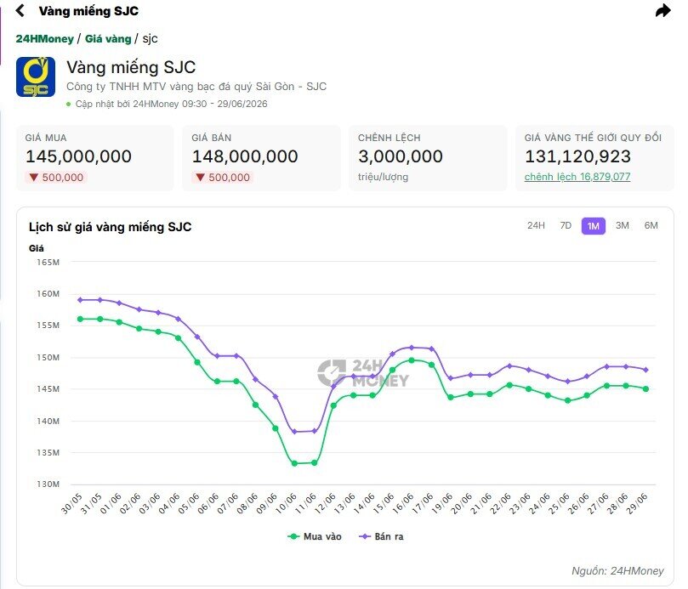Click the 29/06 Bán ra data point

pyautogui.click(x=645, y=370)
